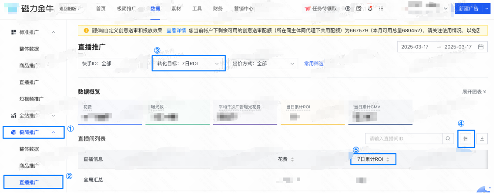494x194 pixels.
Task: Select the 数据 top navigation tab
Action: (x=155, y=9)
